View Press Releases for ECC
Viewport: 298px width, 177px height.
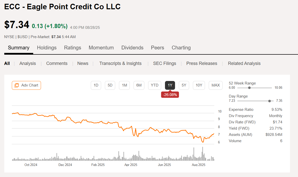pos(202,63)
